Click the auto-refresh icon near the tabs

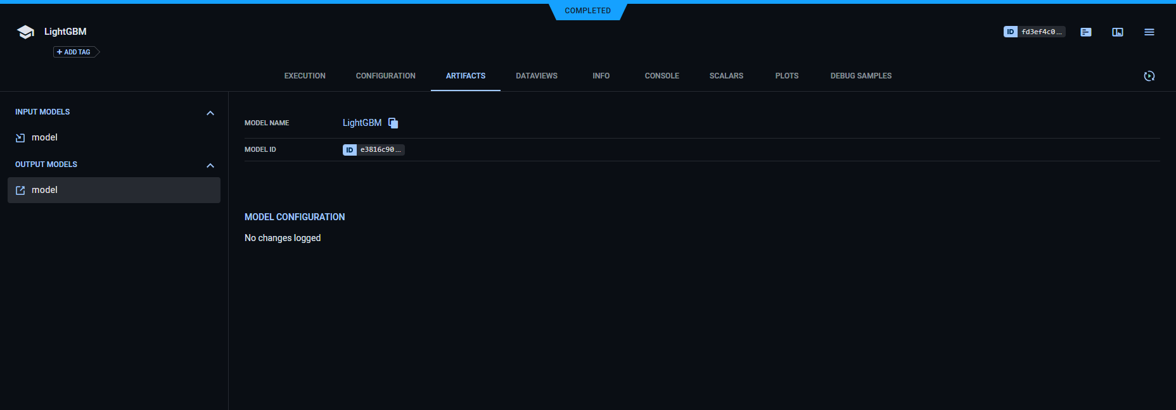pyautogui.click(x=1149, y=76)
